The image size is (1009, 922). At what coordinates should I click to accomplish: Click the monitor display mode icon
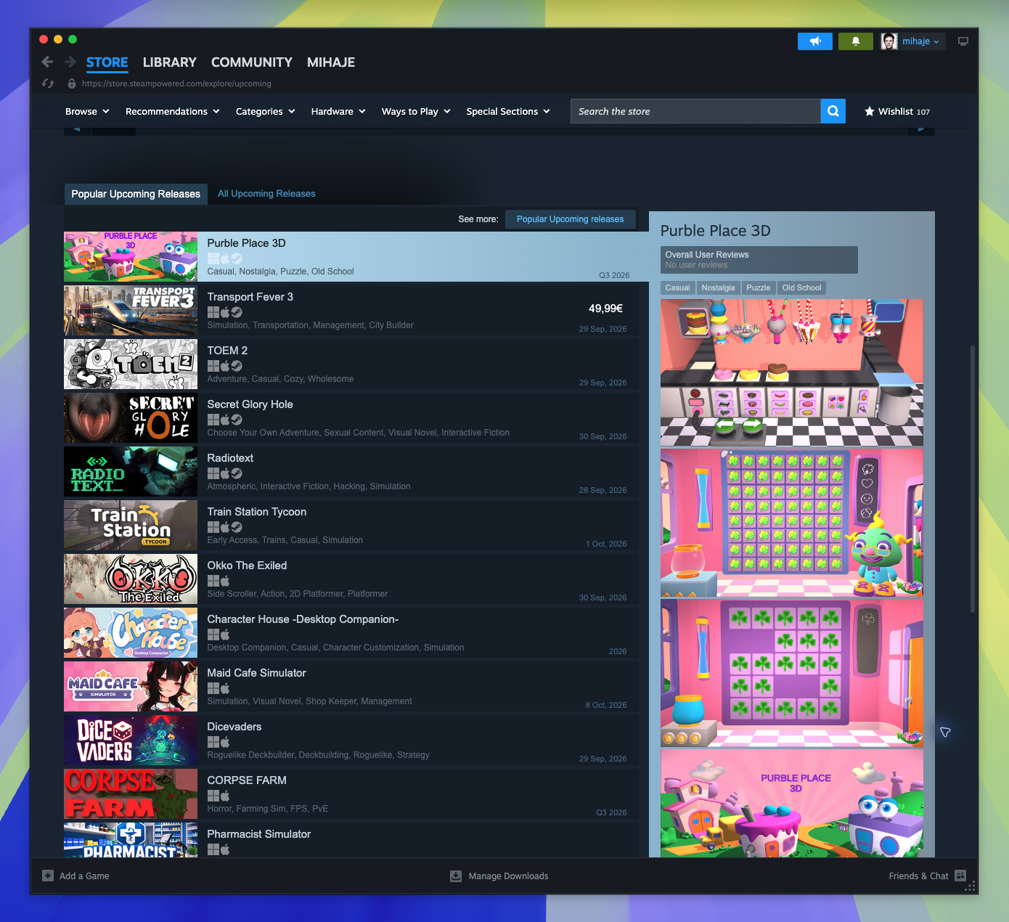pyautogui.click(x=963, y=41)
